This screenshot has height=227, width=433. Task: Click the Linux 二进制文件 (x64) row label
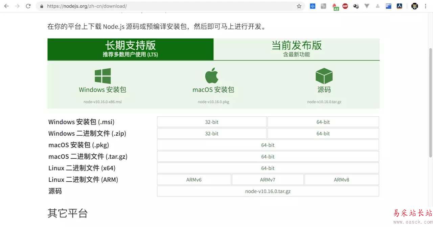click(82, 168)
